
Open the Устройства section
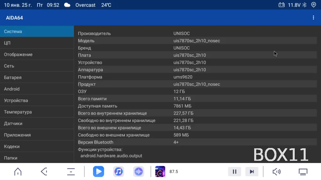37,101
